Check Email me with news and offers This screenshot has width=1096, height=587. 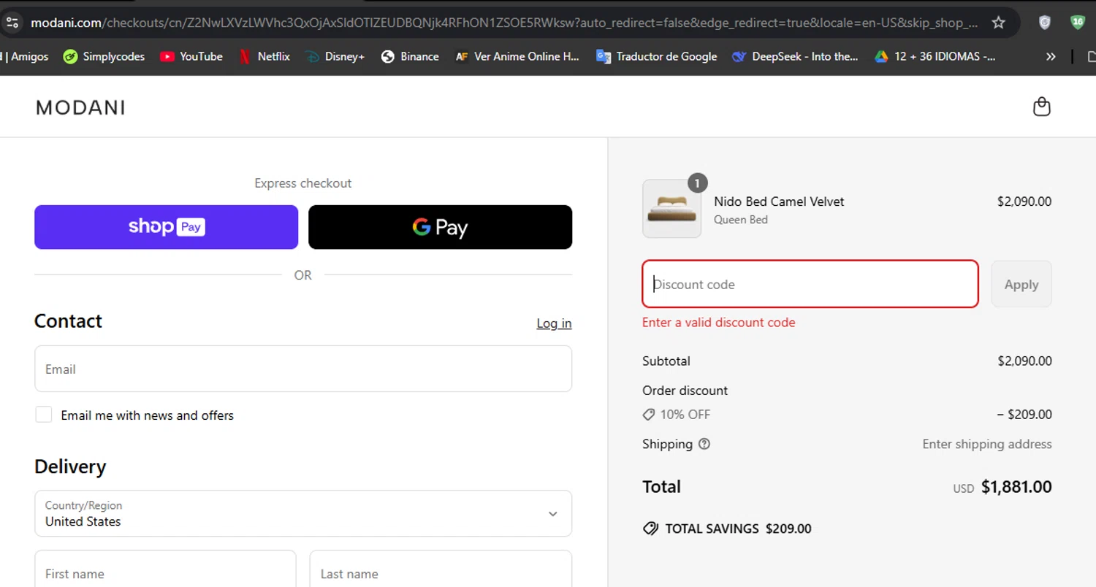click(44, 415)
